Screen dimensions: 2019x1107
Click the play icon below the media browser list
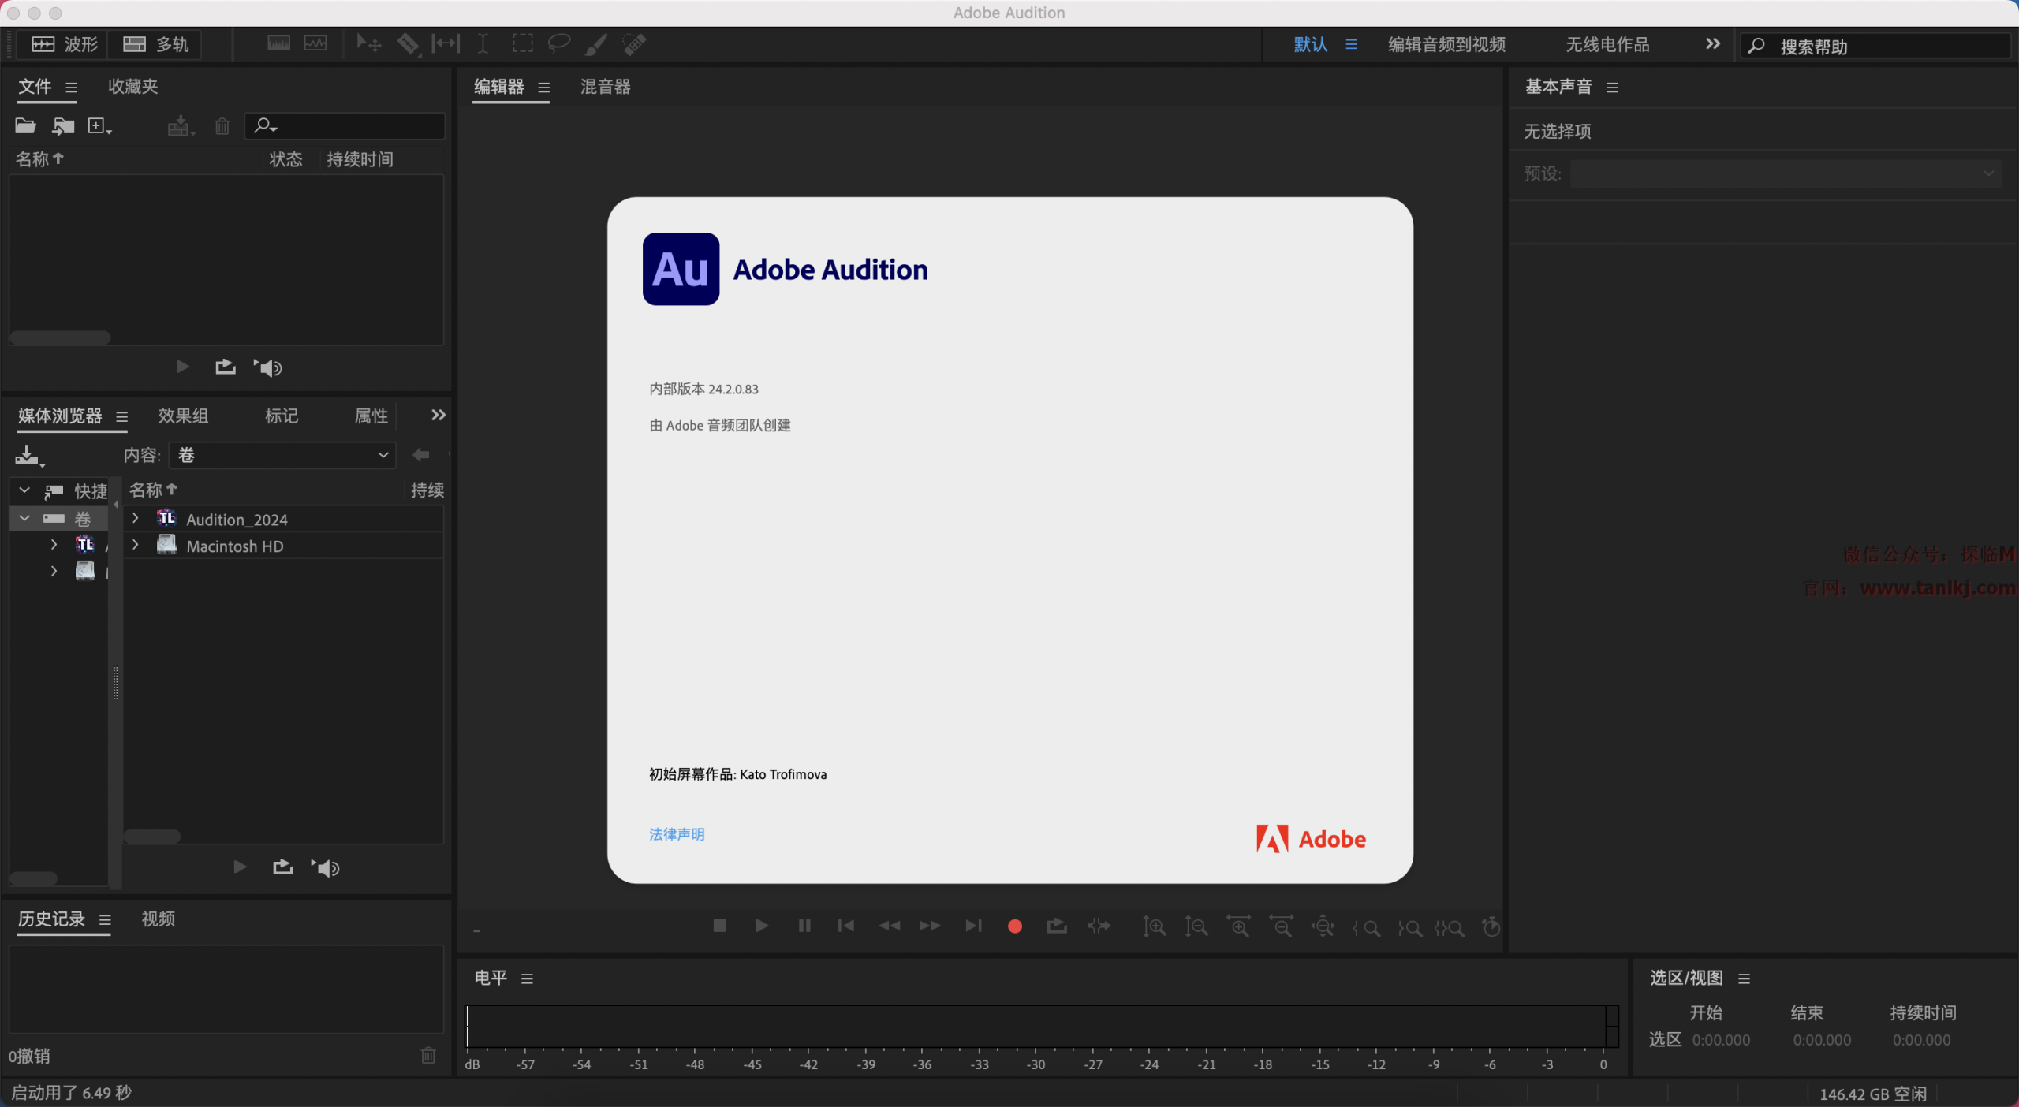(x=241, y=867)
